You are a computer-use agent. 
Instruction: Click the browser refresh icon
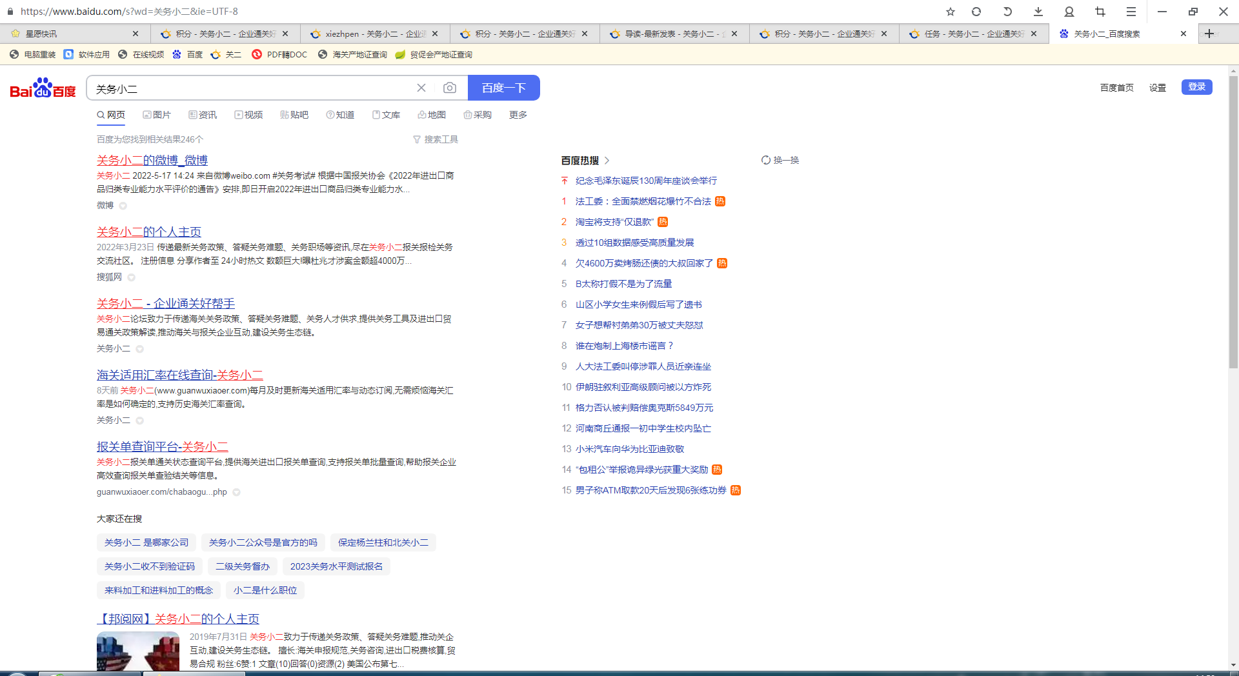976,12
